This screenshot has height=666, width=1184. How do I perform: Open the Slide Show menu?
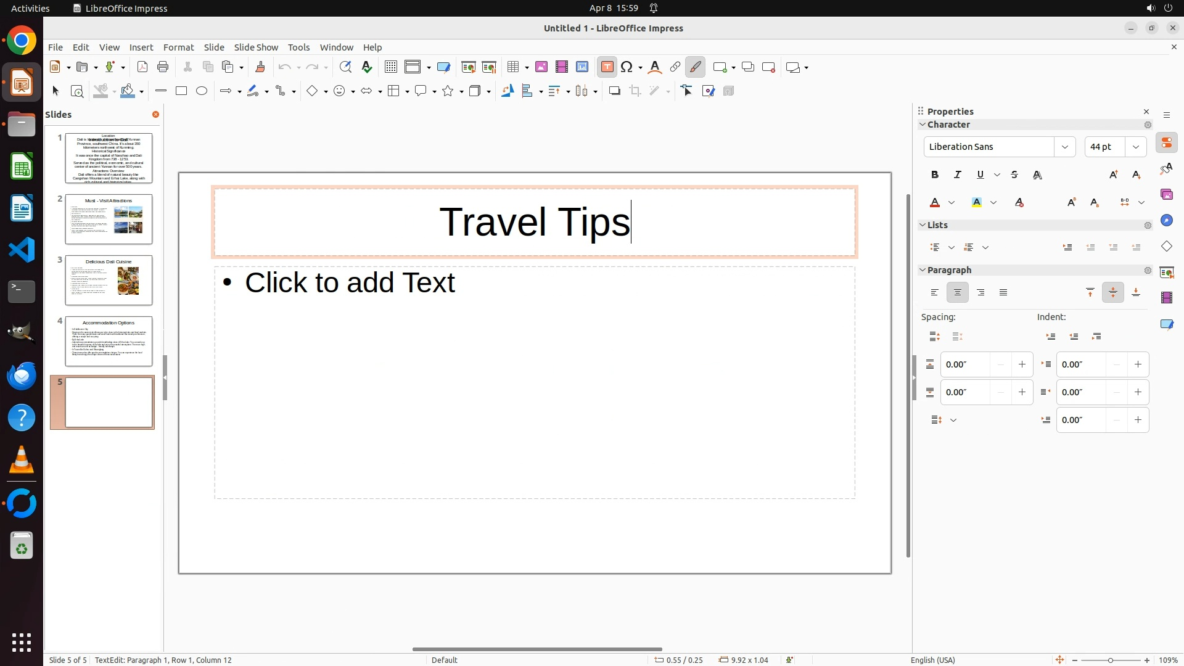pyautogui.click(x=256, y=47)
